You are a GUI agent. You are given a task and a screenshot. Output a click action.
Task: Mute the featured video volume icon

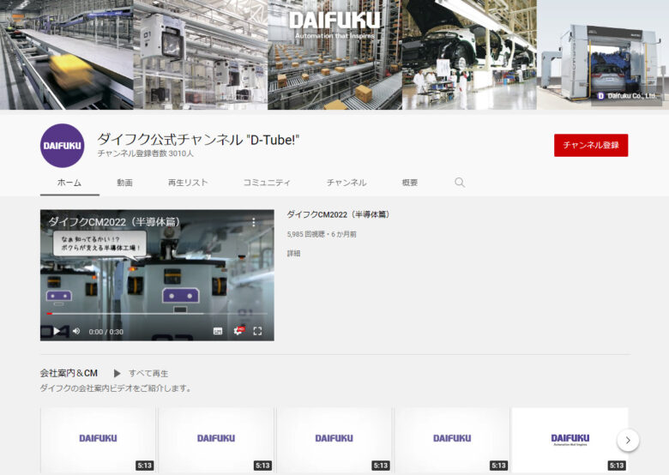pos(76,331)
